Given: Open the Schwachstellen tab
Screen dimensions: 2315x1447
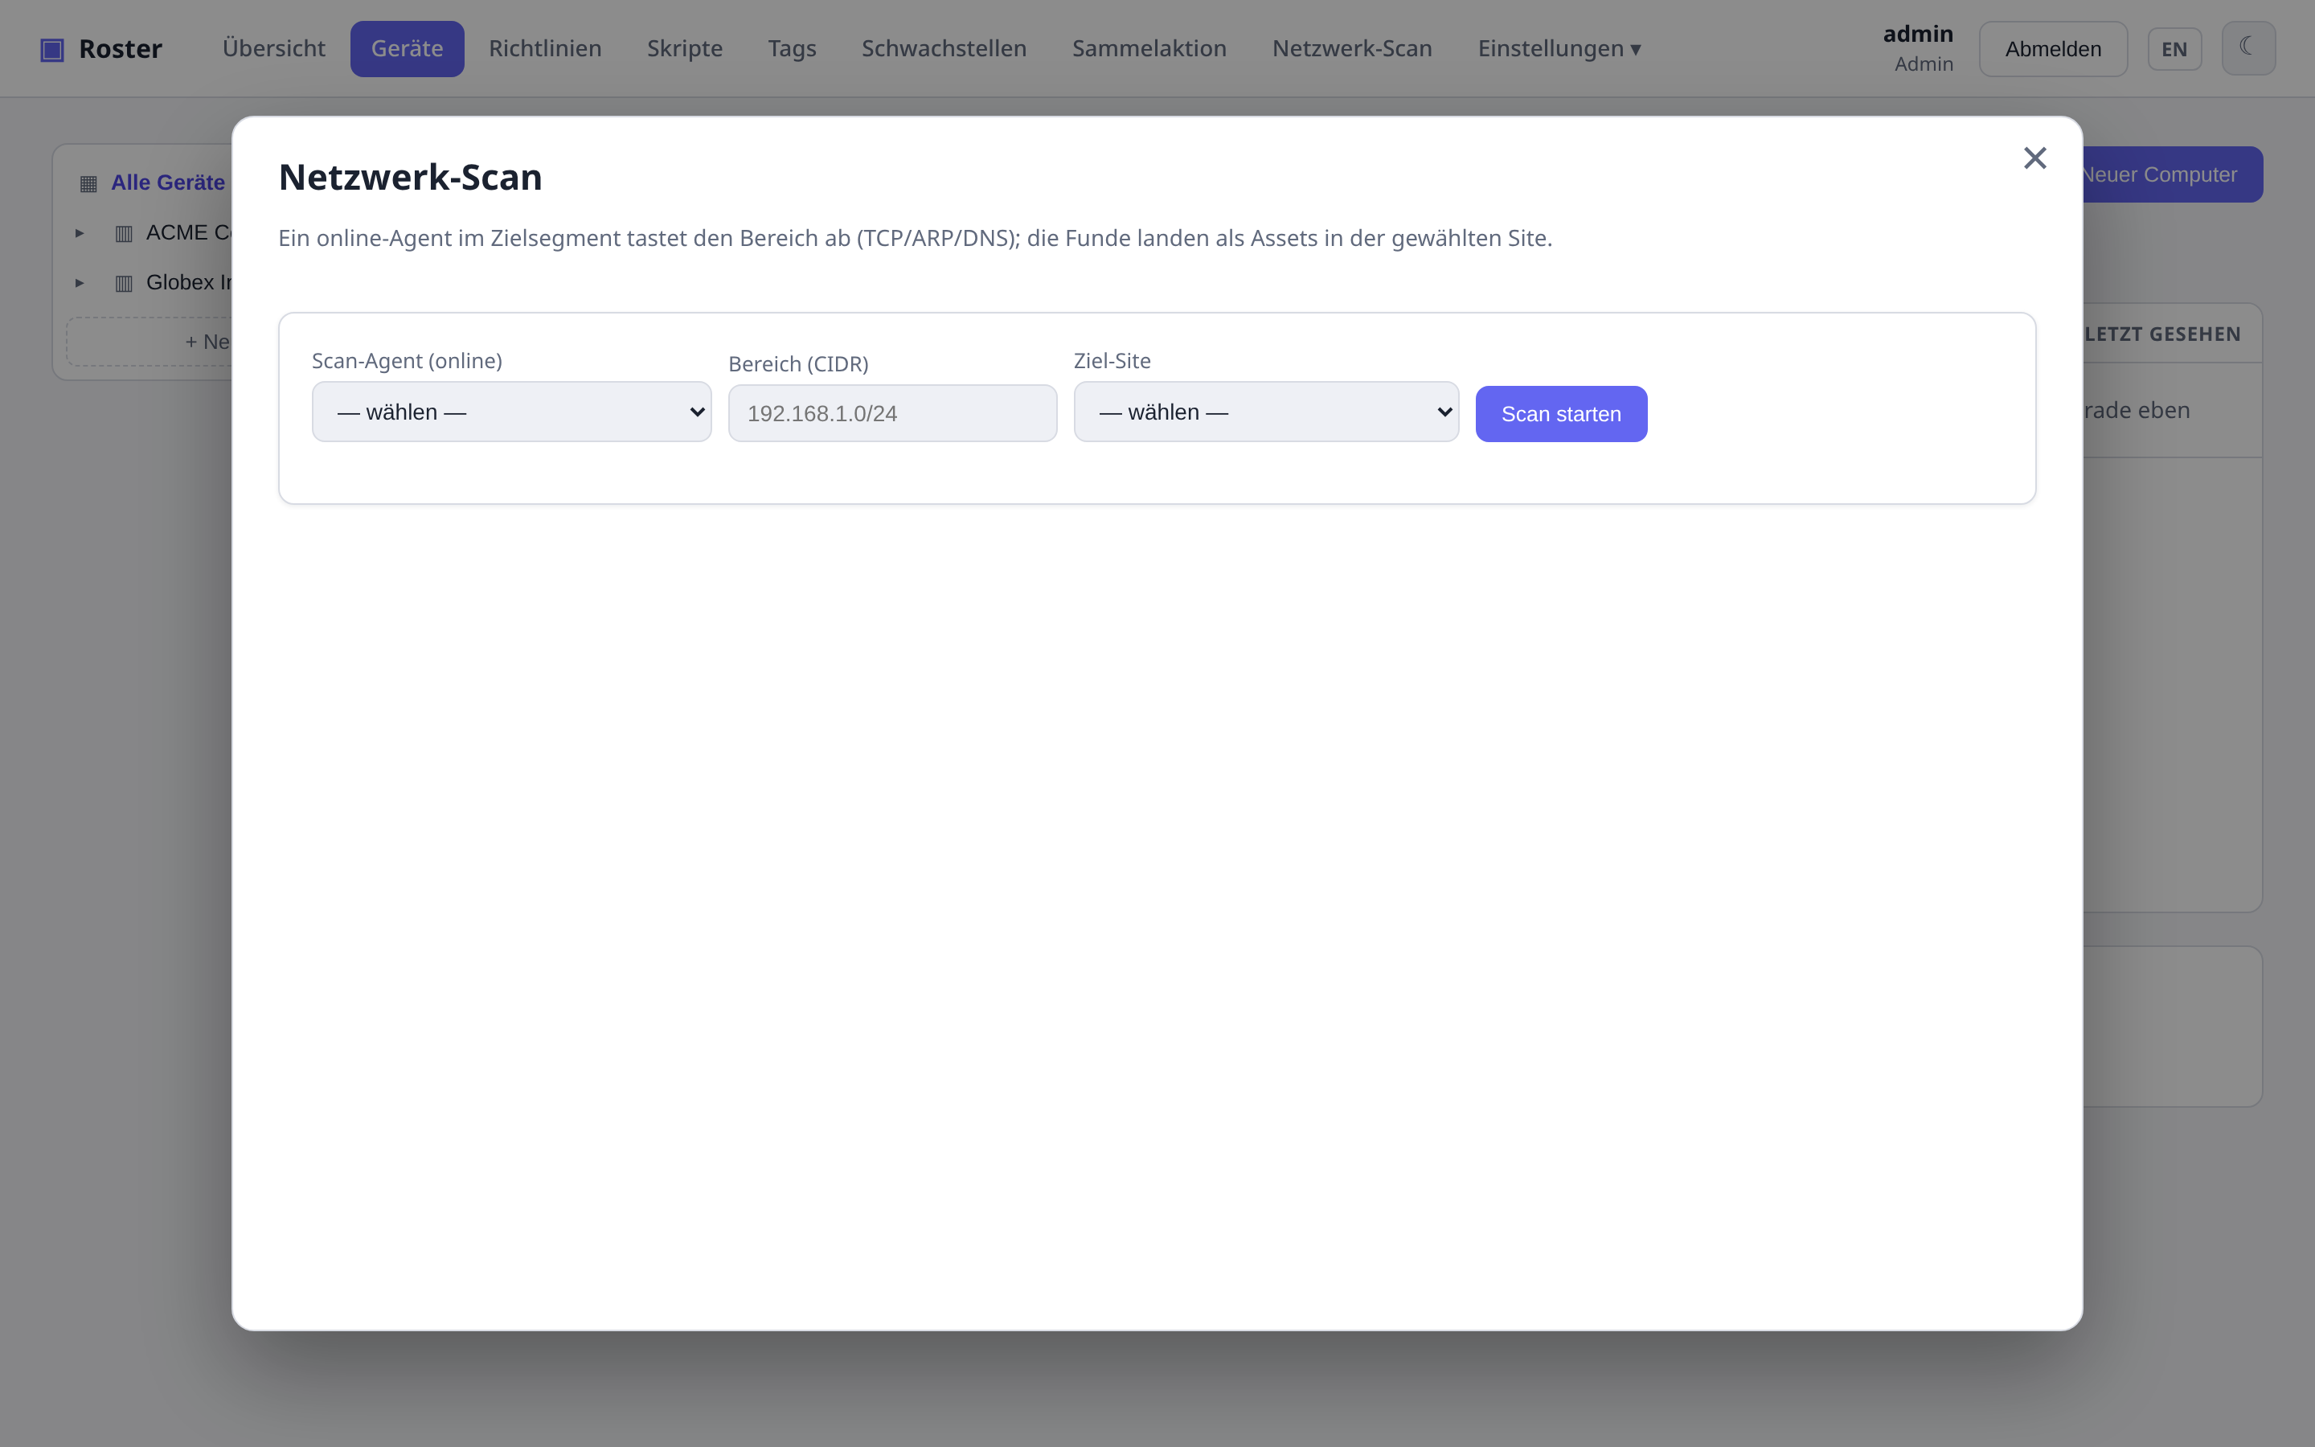Looking at the screenshot, I should point(944,49).
